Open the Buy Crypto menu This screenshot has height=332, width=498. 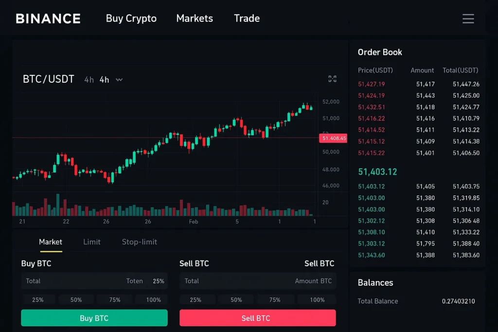pos(131,18)
